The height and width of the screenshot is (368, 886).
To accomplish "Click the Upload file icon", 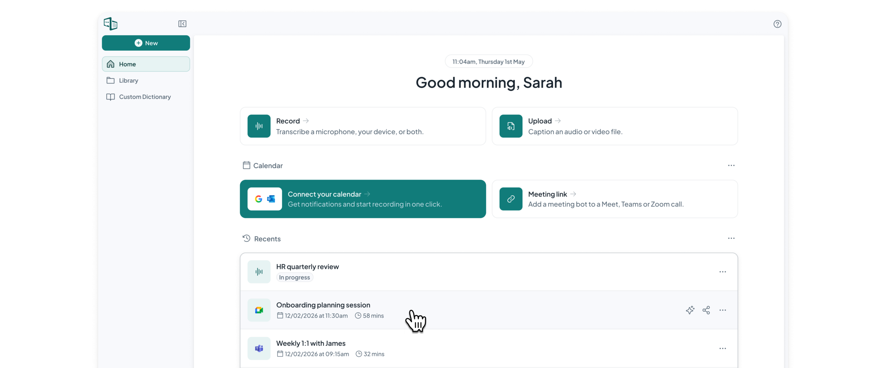I will point(511,126).
